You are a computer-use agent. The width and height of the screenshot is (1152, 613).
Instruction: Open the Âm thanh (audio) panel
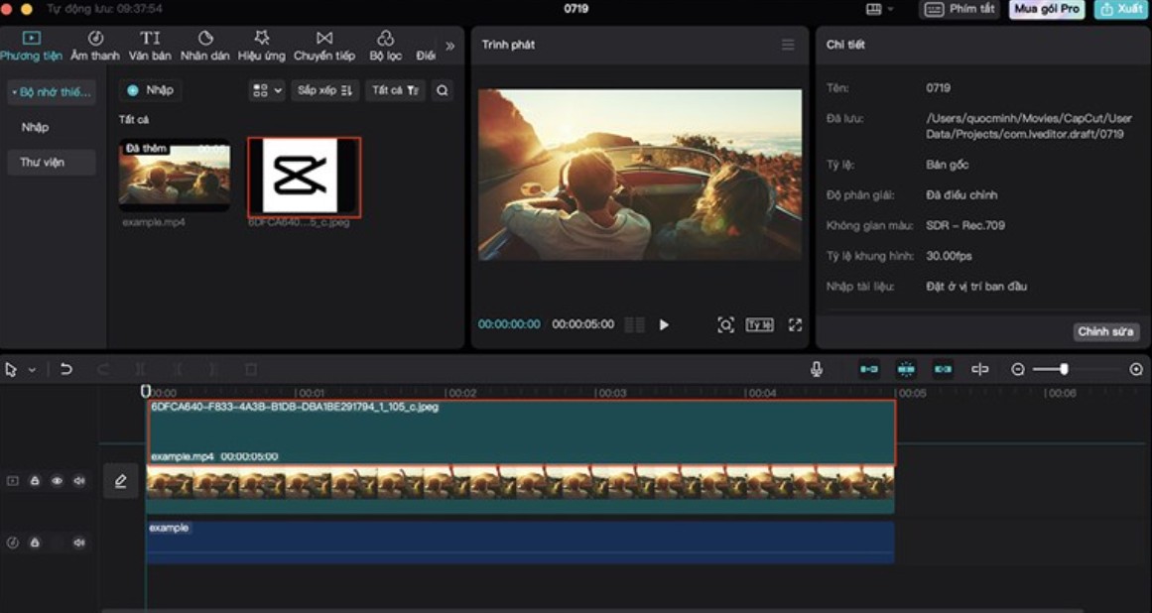[x=95, y=46]
